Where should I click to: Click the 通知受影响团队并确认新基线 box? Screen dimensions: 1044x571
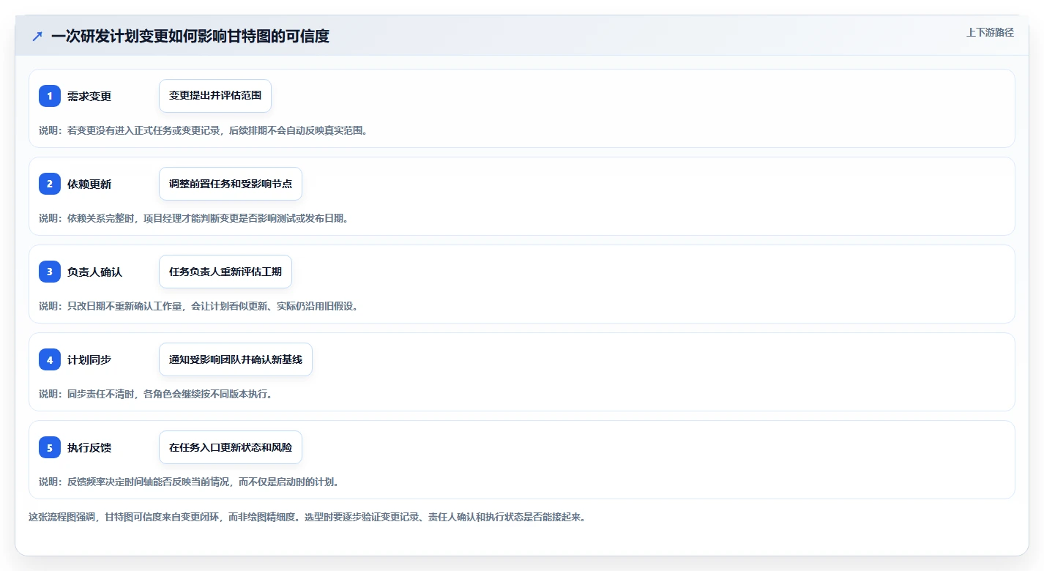pos(236,359)
